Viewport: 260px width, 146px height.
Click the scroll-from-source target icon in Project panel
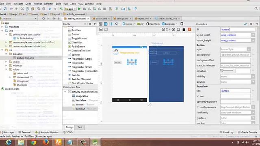click(43, 19)
